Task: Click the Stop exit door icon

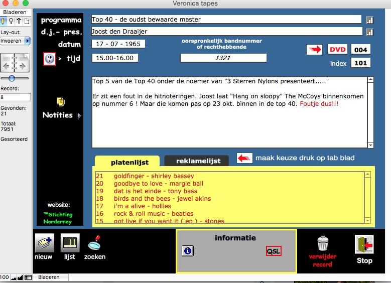Action: point(364,244)
